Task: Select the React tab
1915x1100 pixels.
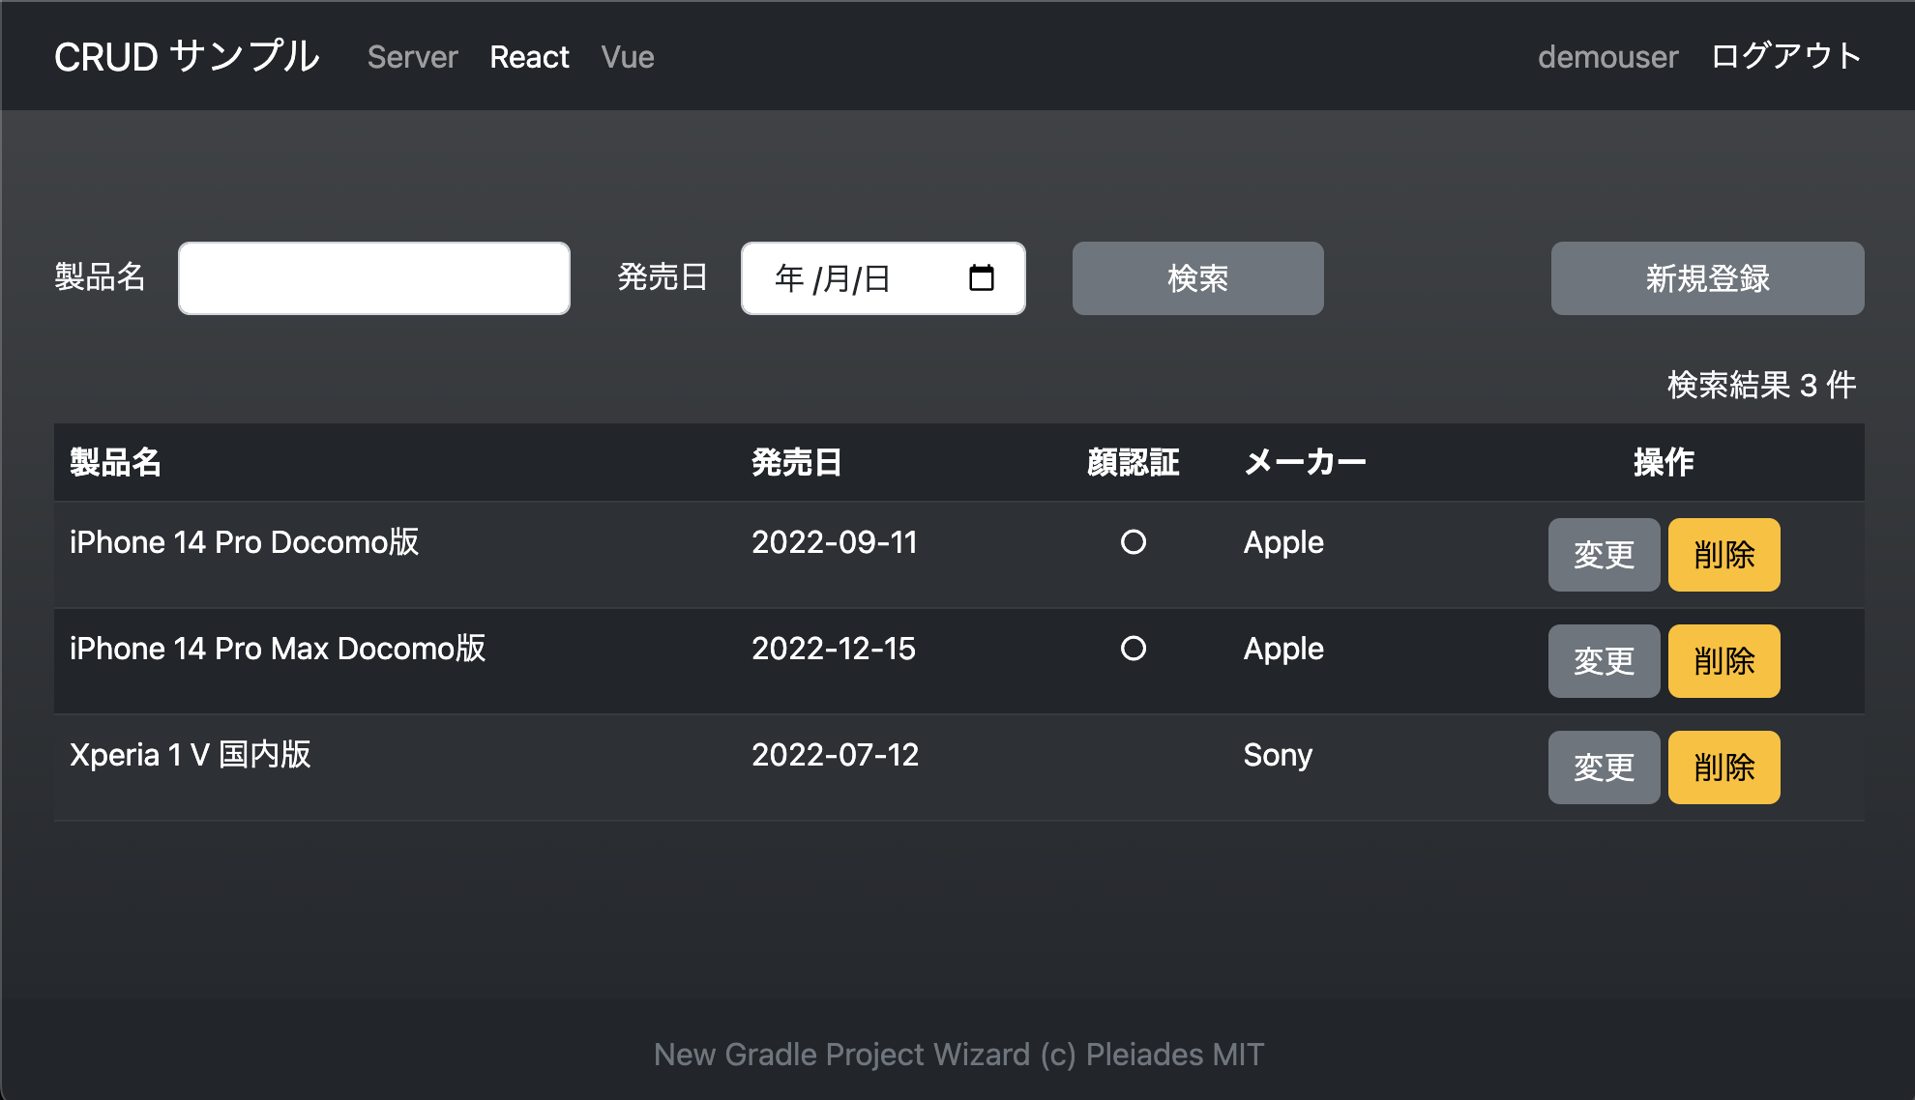Action: [x=530, y=56]
